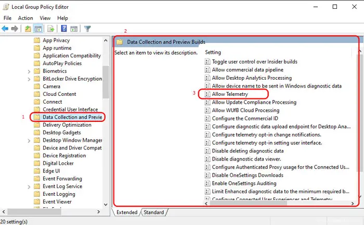
Task: Expand the Desktop Window Manager node
Action: [x=29, y=141]
